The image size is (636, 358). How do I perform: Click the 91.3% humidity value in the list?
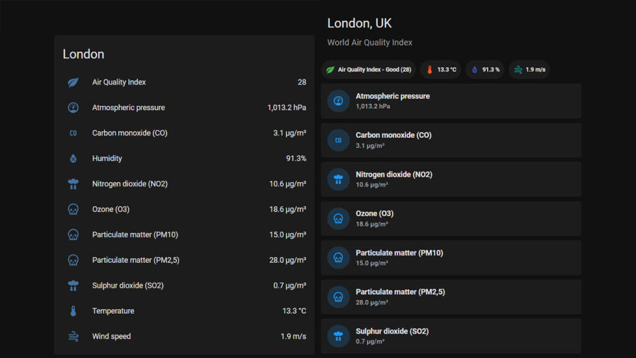296,158
